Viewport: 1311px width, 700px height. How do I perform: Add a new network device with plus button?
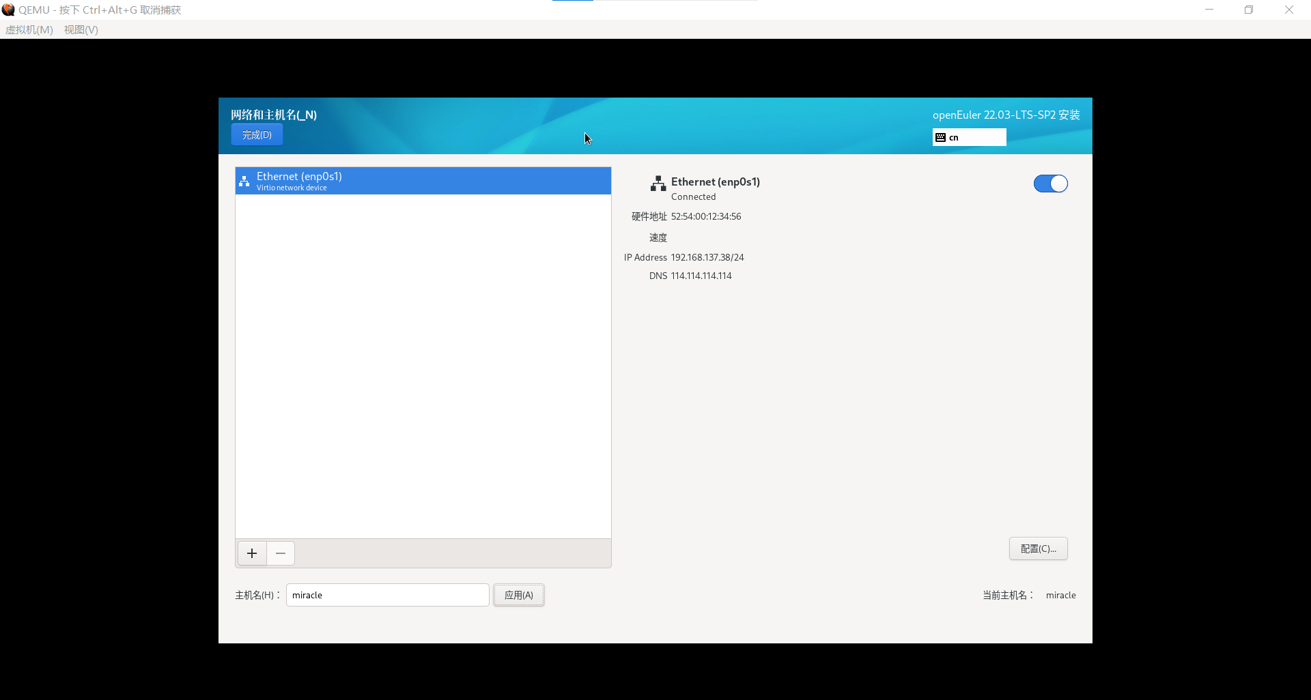click(252, 553)
